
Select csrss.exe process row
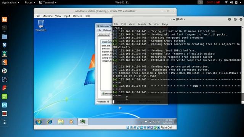[107, 46]
